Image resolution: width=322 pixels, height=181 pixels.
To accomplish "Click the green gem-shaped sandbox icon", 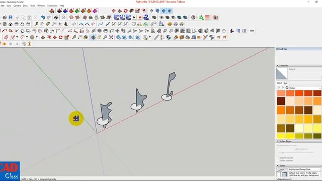I will click(77, 11).
